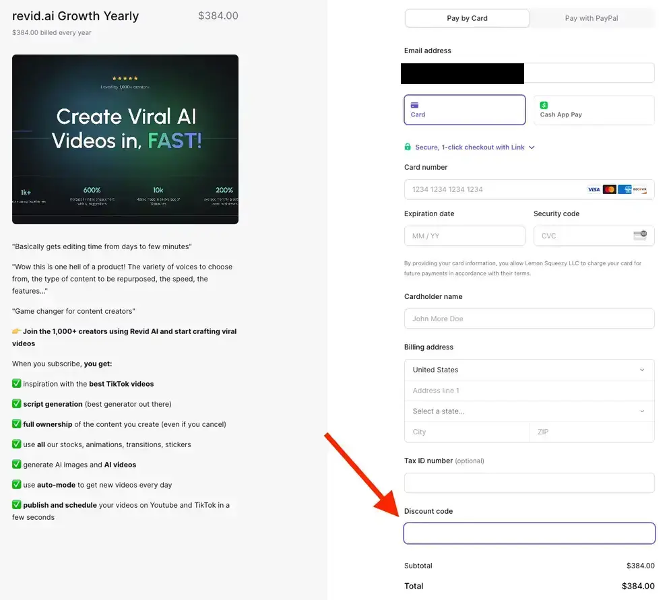The height and width of the screenshot is (600, 671).
Task: Open the Select a state dropdown
Action: point(529,411)
